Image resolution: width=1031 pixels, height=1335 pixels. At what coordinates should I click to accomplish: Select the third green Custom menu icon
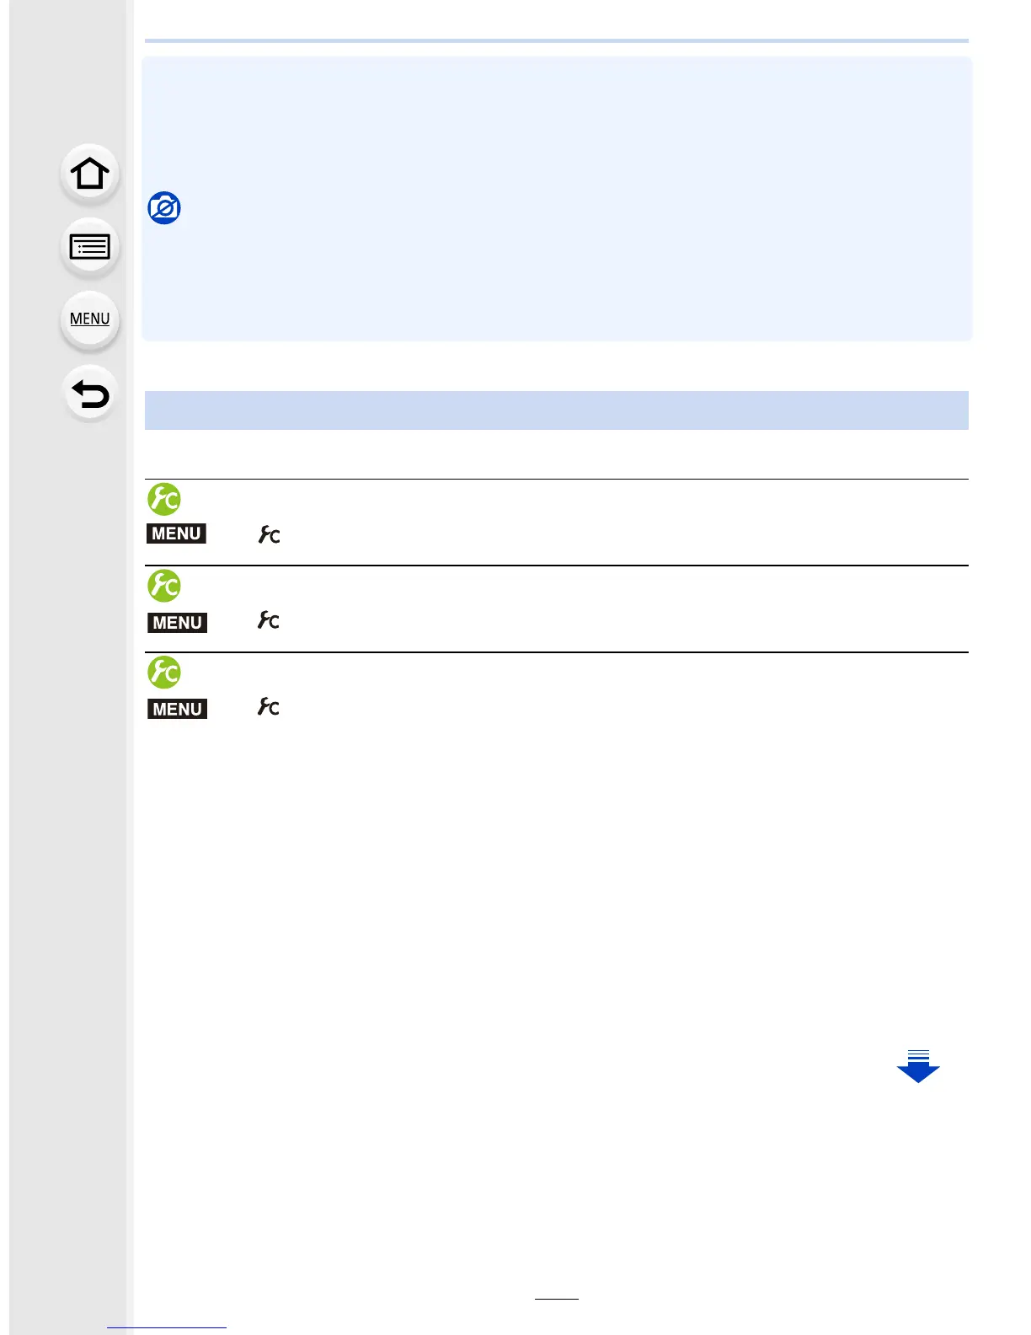click(x=164, y=672)
